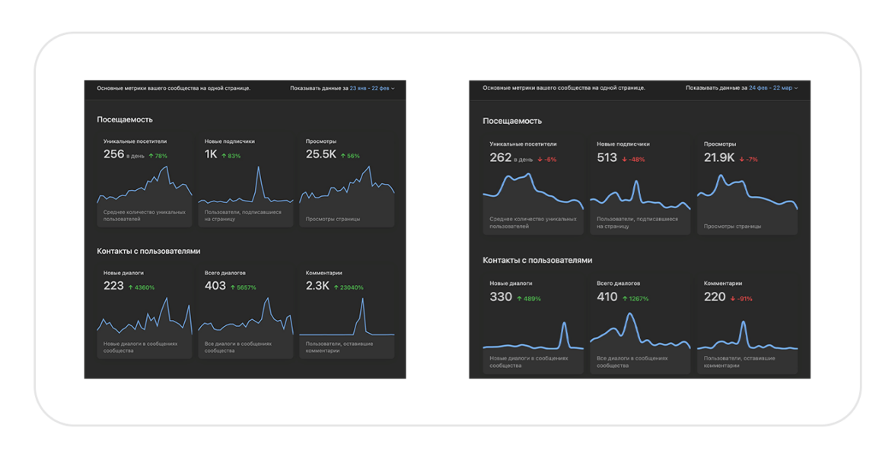Click the Комментарии card showing 220
This screenshot has height=469, width=895.
tap(747, 327)
